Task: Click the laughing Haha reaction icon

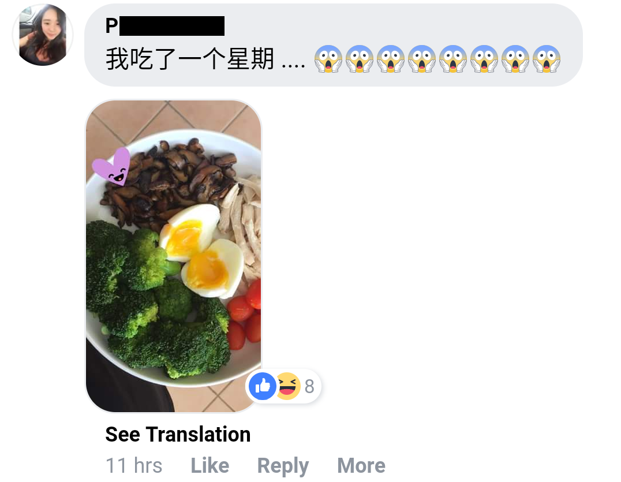Action: (x=287, y=386)
